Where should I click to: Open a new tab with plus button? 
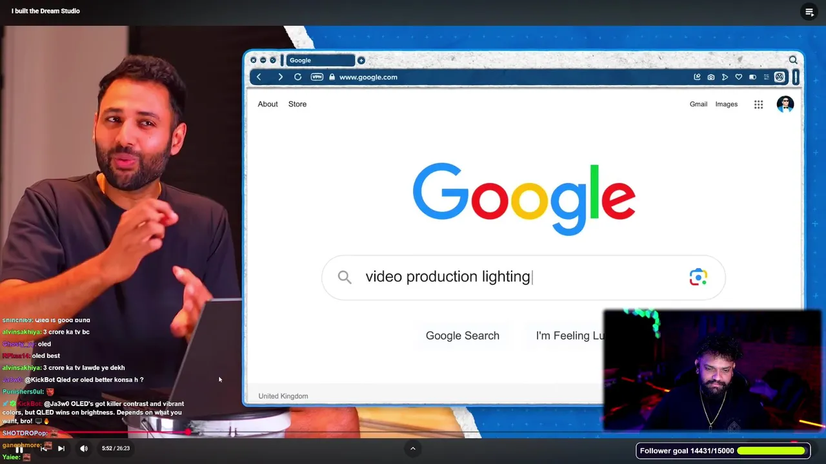tap(361, 60)
